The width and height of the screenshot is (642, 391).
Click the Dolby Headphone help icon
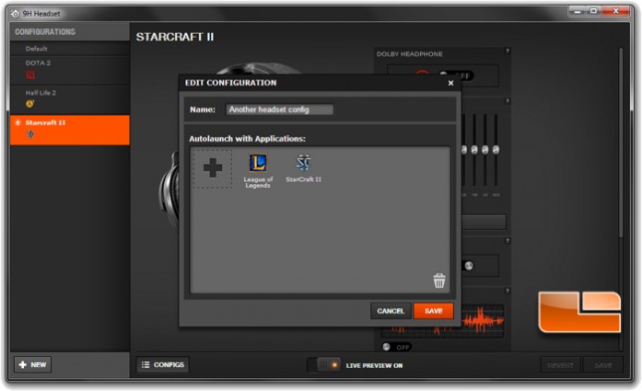508,51
